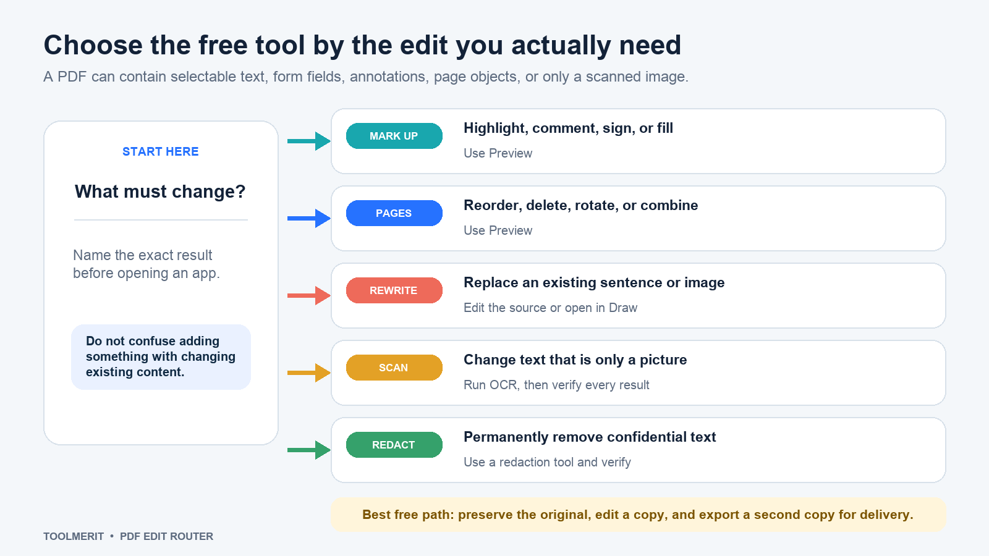Click the 'Best free path' yellow banner

[x=639, y=515]
